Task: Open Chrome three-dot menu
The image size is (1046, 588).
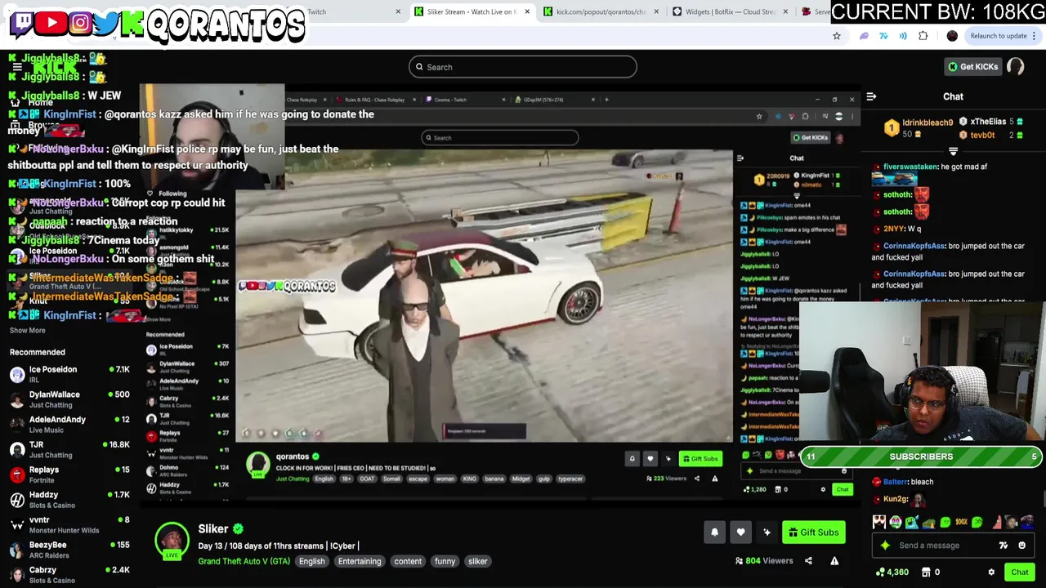Action: [x=1035, y=36]
